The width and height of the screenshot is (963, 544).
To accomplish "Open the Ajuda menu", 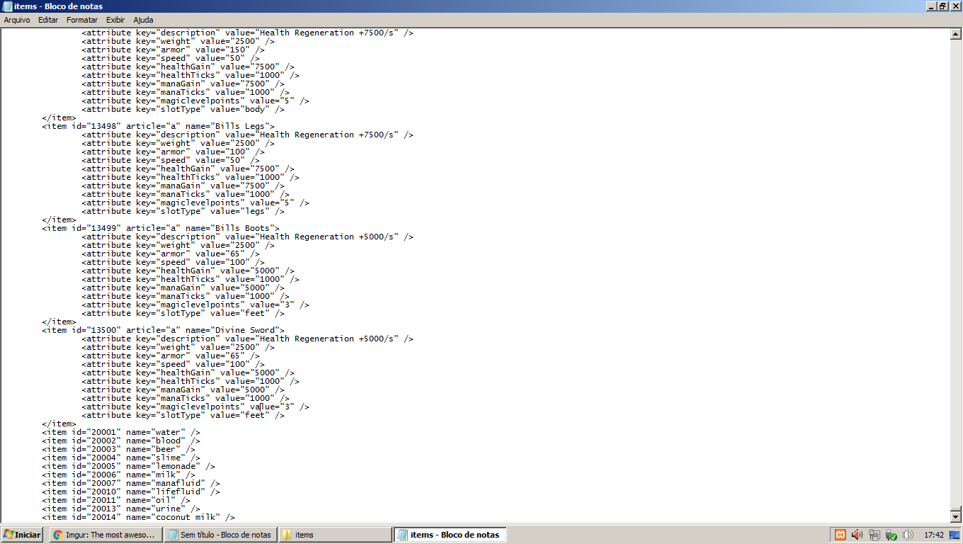I will (x=143, y=20).
